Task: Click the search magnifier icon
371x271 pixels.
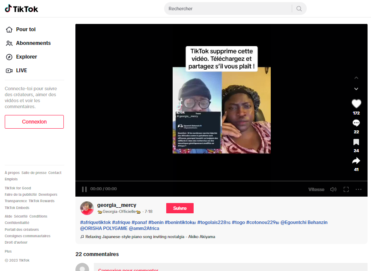Action: coord(299,9)
